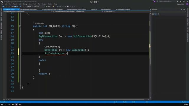Open the Properties window options dropdown
Image resolution: width=189 pixels, height=106 pixels.
(181, 9)
